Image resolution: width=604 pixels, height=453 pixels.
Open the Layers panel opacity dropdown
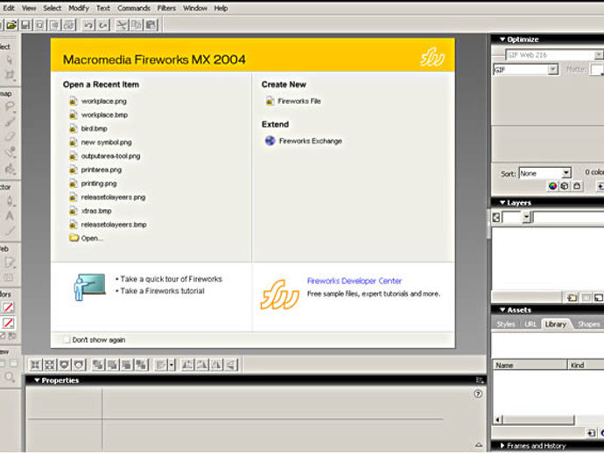pyautogui.click(x=527, y=218)
